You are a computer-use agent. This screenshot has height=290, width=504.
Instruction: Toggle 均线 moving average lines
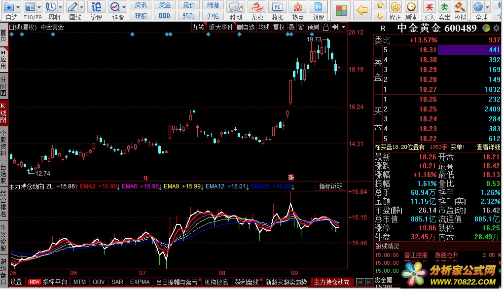[264, 27]
